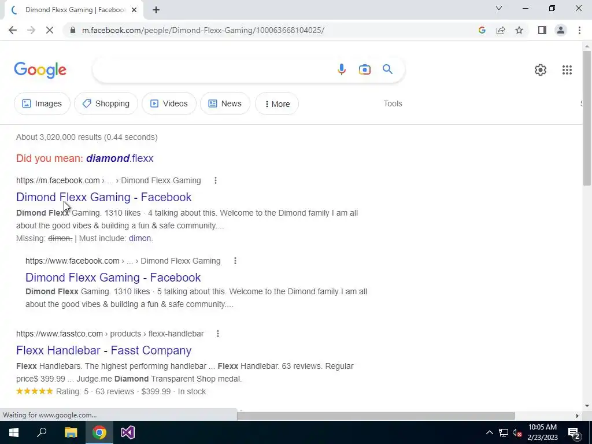
Task: Go back with the browser back arrow
Action: pos(13,30)
